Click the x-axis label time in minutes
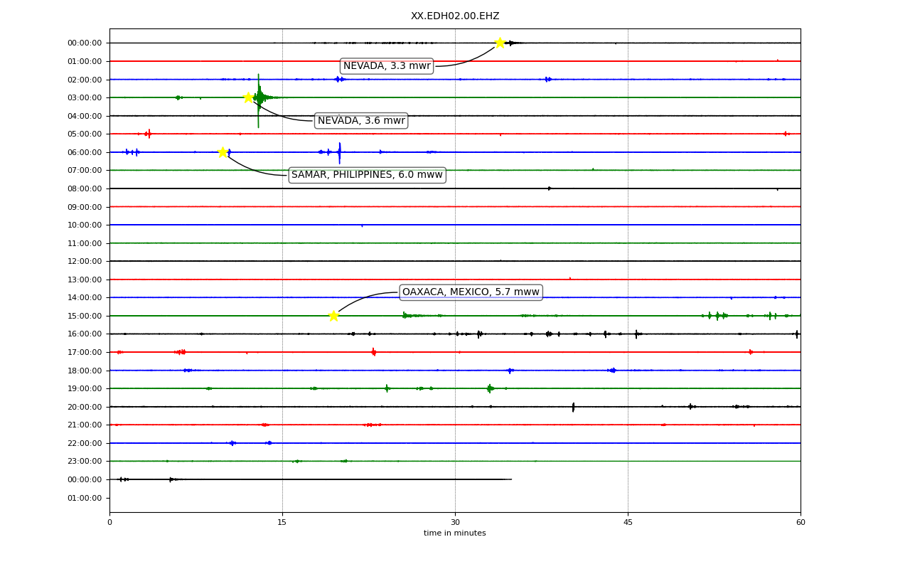The image size is (910, 569). click(x=455, y=533)
